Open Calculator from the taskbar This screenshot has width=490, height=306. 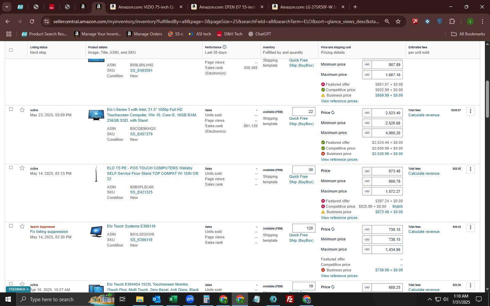(207, 299)
